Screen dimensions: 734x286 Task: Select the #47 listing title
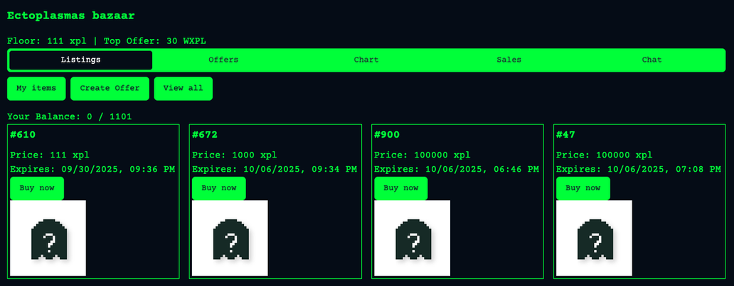(566, 135)
